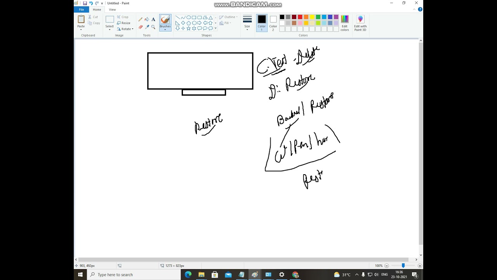Choose the Curve shape
Screen dimensions: 497x280
tap(183, 17)
